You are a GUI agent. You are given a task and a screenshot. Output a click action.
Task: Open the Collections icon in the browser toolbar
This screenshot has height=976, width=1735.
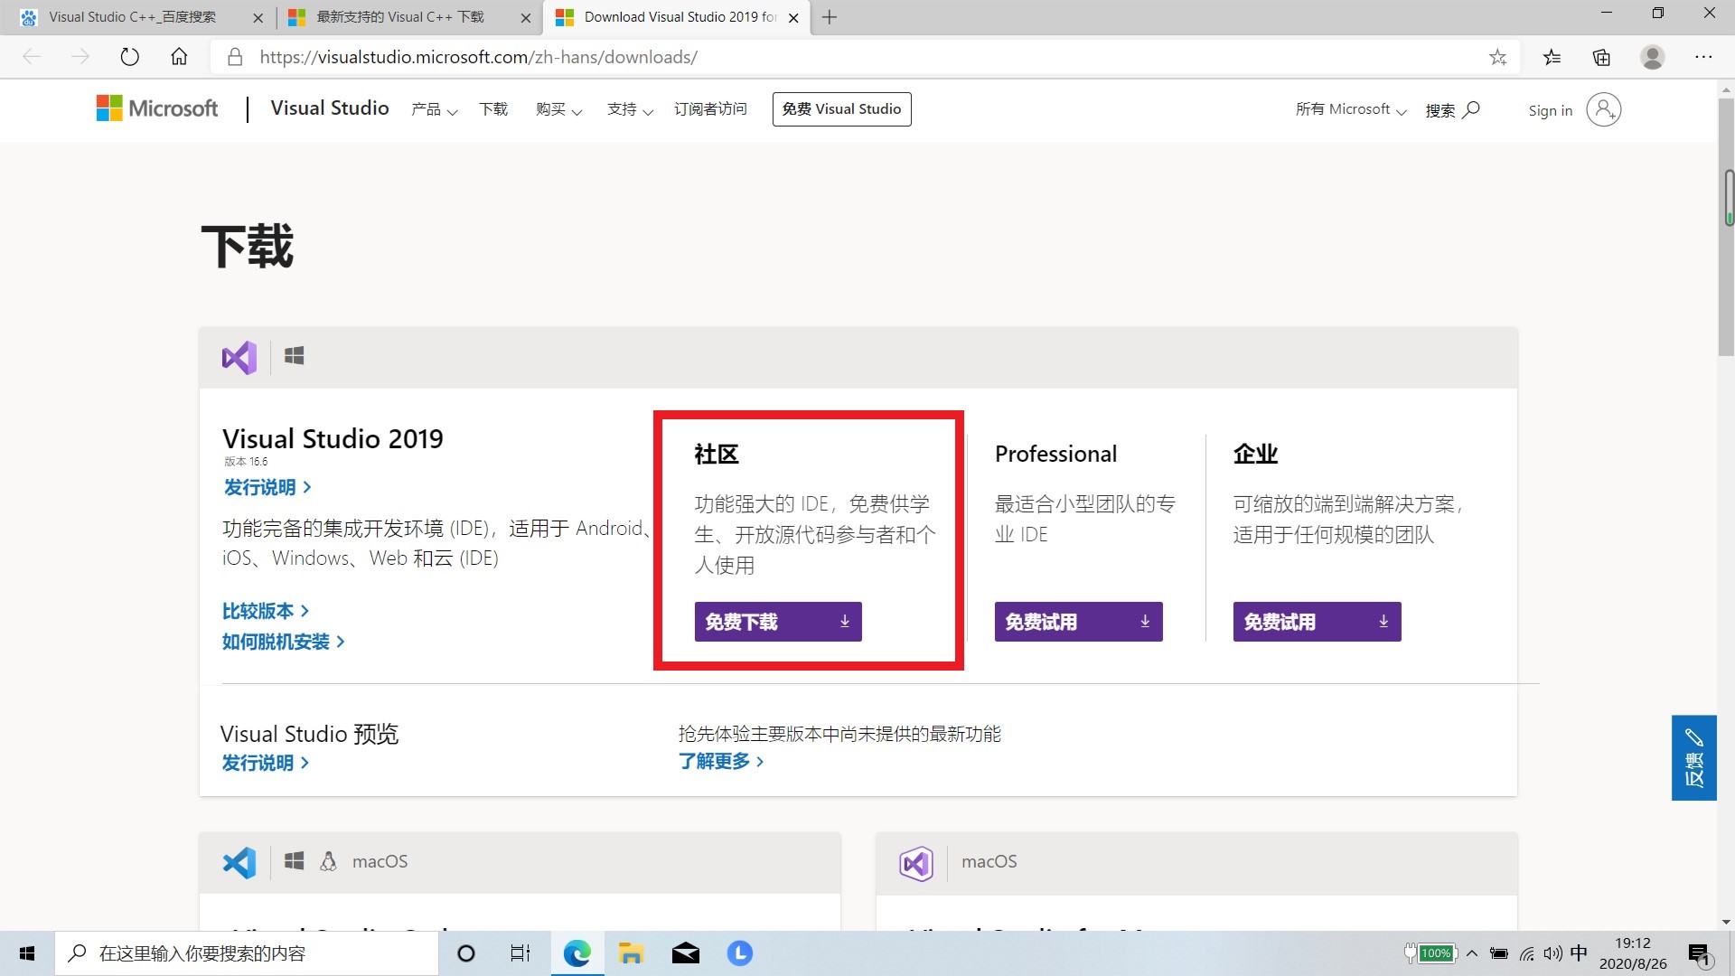[1600, 56]
